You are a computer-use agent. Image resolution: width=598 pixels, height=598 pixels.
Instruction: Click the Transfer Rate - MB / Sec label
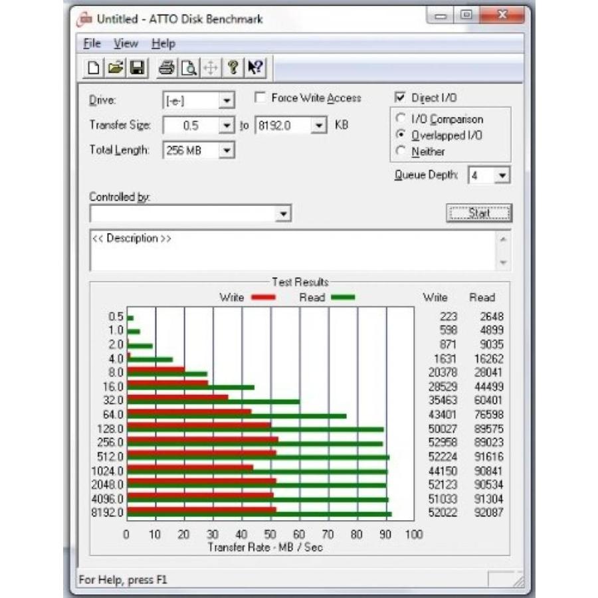[x=265, y=548]
